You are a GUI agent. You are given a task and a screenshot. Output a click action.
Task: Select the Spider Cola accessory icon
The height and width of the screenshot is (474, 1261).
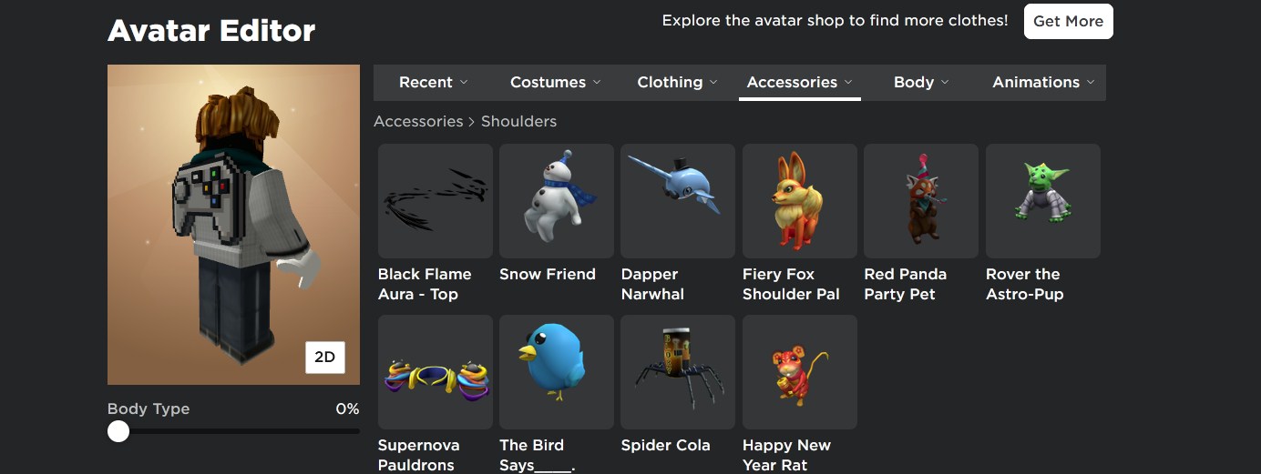pyautogui.click(x=678, y=372)
